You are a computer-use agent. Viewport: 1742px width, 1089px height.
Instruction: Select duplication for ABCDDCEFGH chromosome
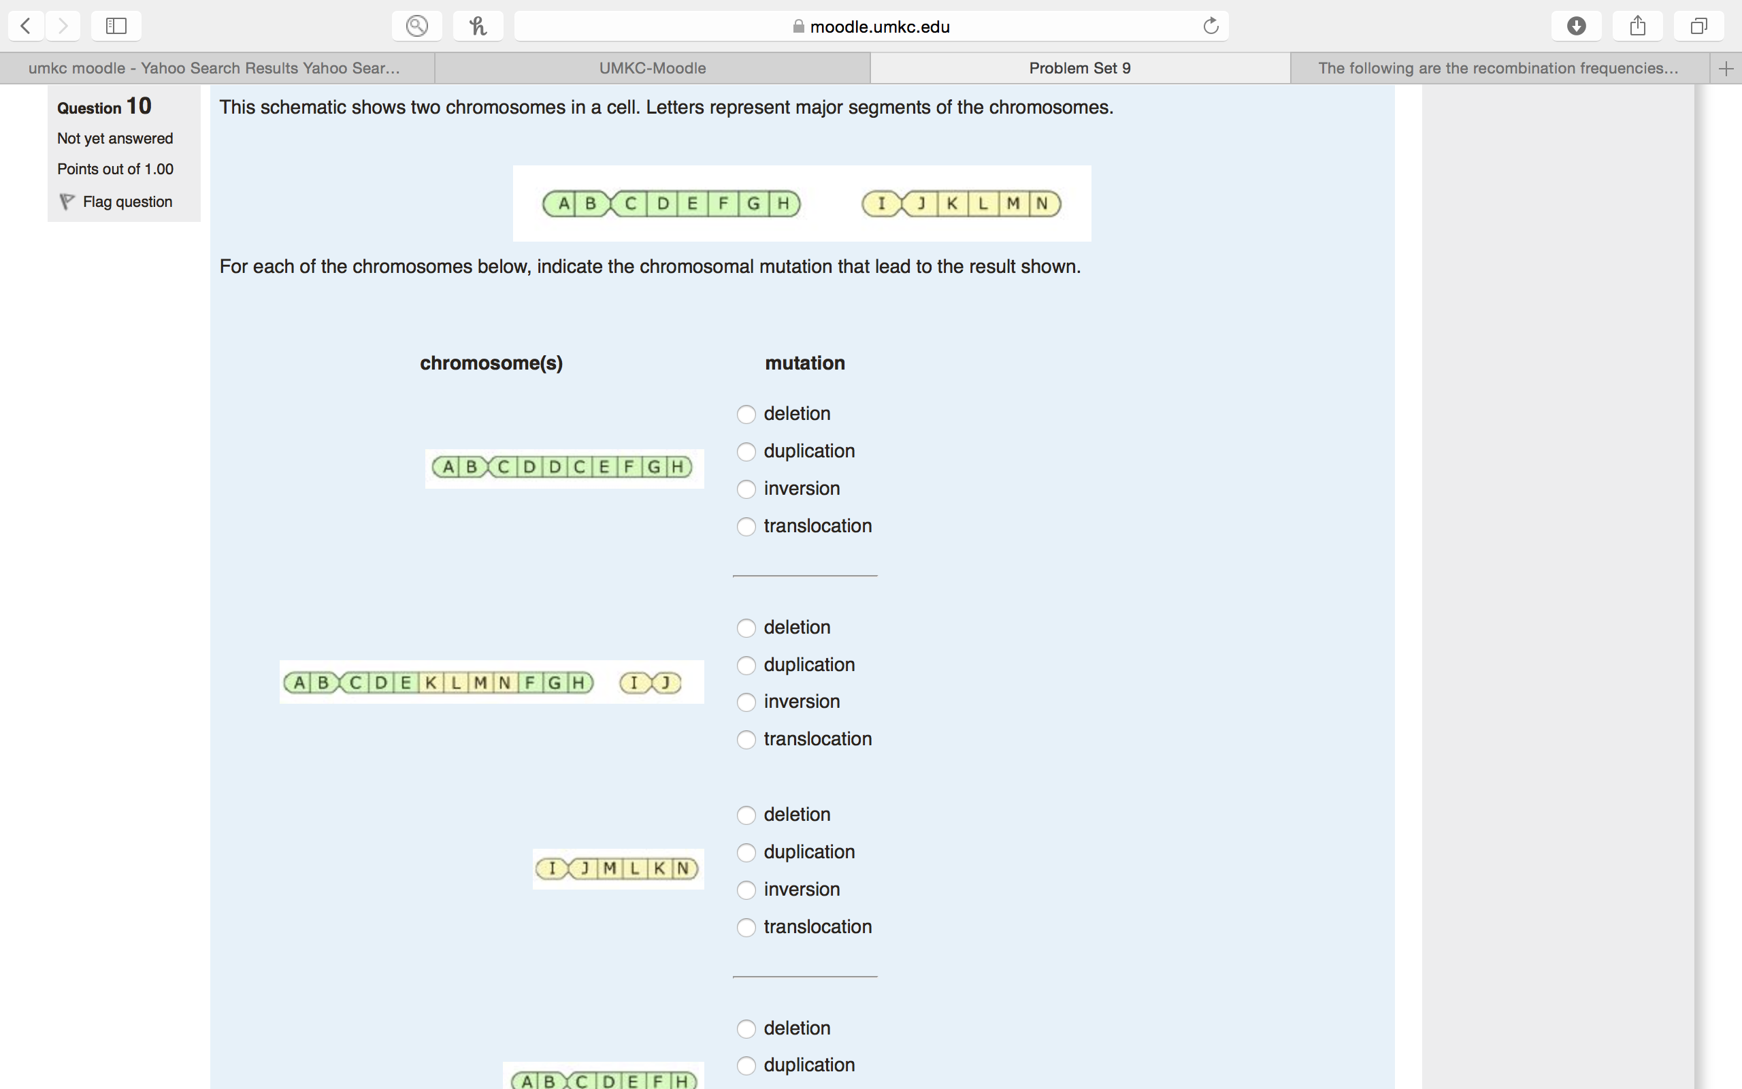[746, 453]
